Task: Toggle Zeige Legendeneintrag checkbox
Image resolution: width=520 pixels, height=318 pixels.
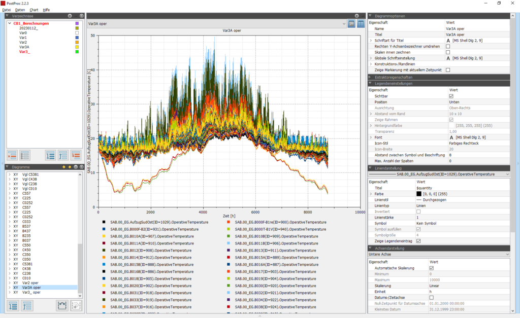Action: (418, 241)
